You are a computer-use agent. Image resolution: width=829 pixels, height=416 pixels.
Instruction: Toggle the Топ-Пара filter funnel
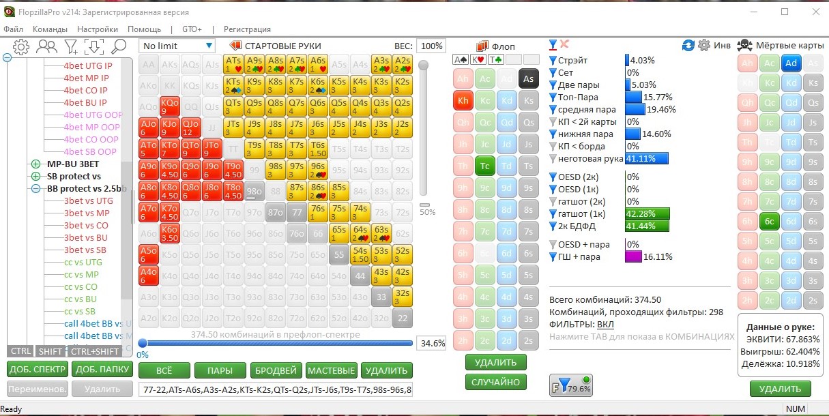click(553, 98)
